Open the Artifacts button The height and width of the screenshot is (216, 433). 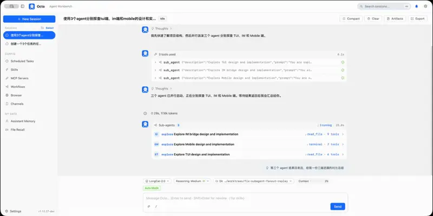(395, 19)
